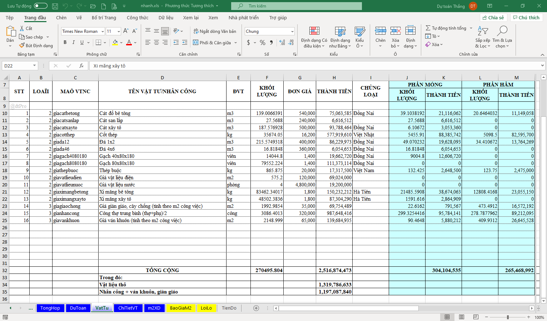Click the percent style icon
The width and height of the screenshot is (547, 321).
pos(263,42)
